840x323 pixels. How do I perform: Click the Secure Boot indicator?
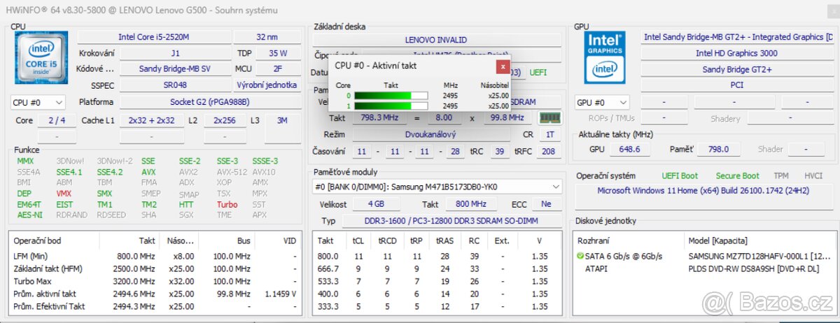click(737, 176)
